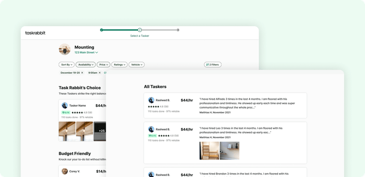This screenshot has width=365, height=177.
Task: Open the leftmost pendant light photo
Action: [x=67, y=131]
